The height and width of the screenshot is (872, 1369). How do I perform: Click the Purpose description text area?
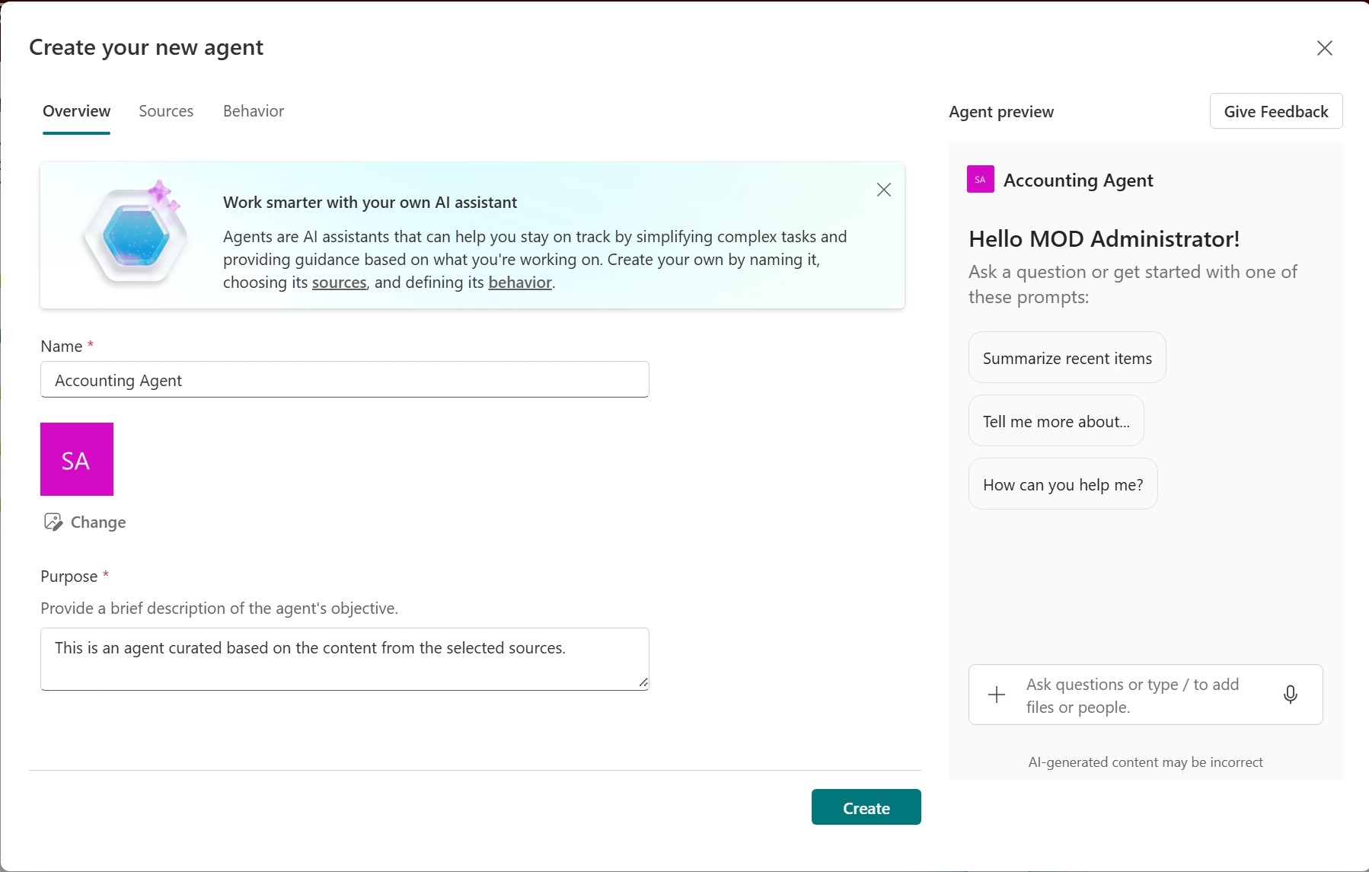[344, 658]
